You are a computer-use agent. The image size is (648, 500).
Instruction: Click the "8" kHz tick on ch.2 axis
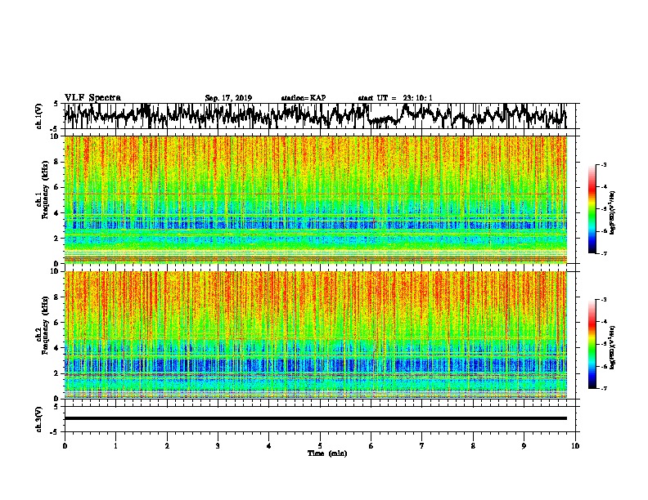click(57, 297)
